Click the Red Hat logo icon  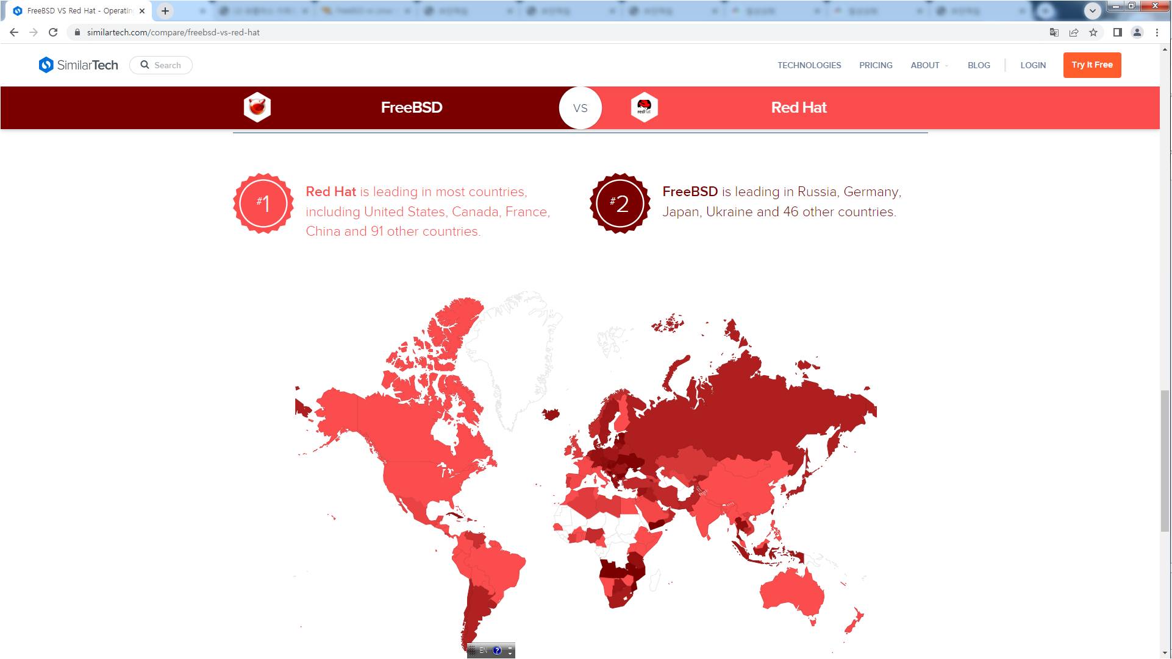pos(644,108)
